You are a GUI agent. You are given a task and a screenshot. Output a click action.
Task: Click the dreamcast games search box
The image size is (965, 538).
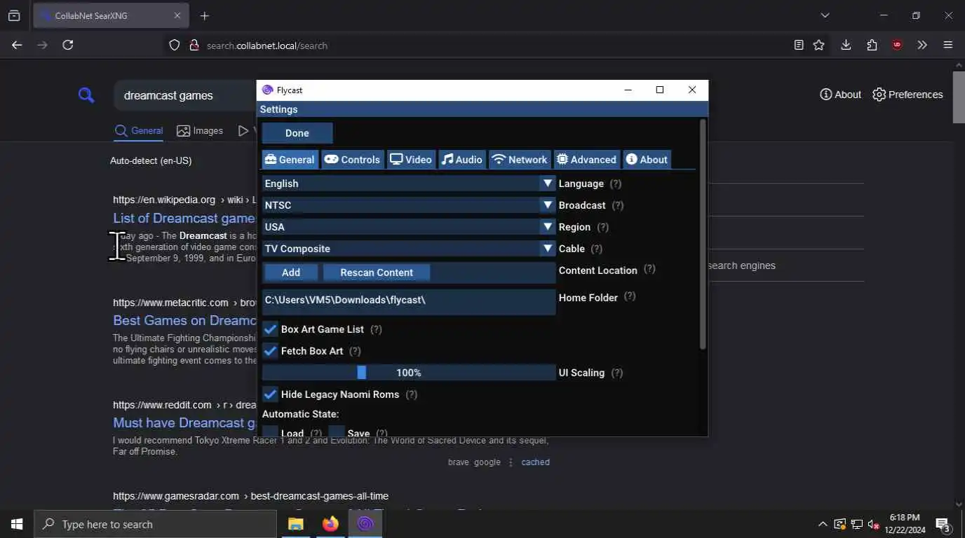tap(186, 95)
